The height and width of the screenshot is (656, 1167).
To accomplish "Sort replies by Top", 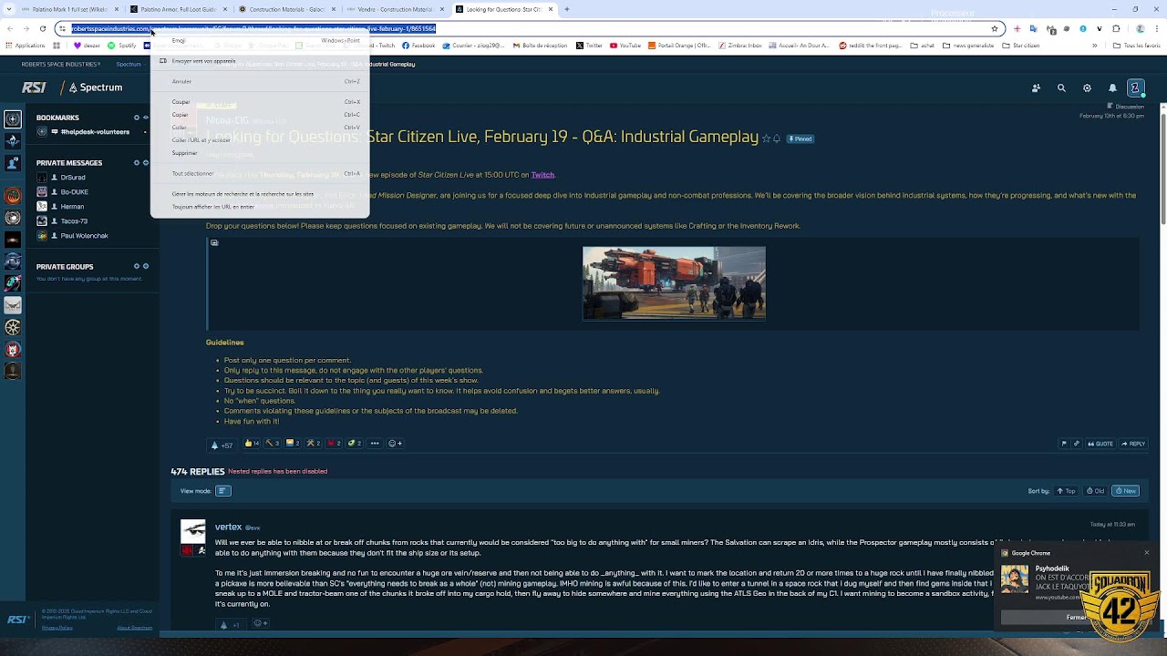I will (1066, 491).
